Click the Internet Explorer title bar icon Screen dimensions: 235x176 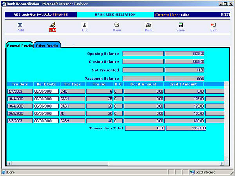[x=4, y=4]
